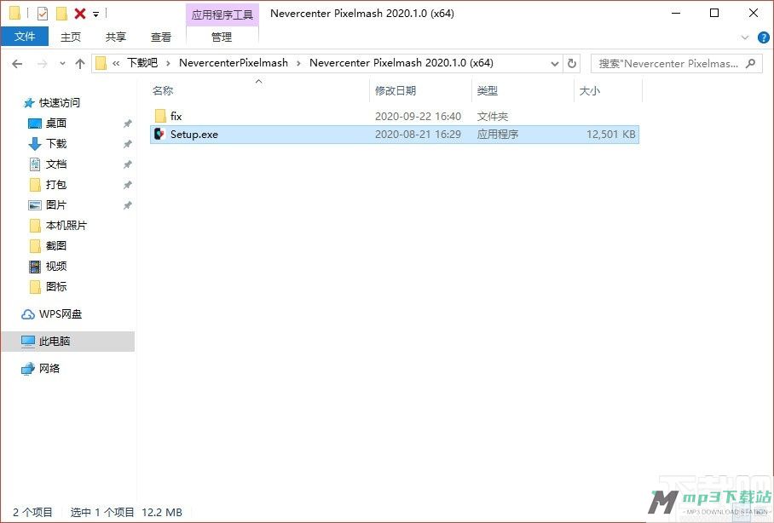Open the 文件 ribbon tab
Screen dimensions: 774x523
(25, 37)
